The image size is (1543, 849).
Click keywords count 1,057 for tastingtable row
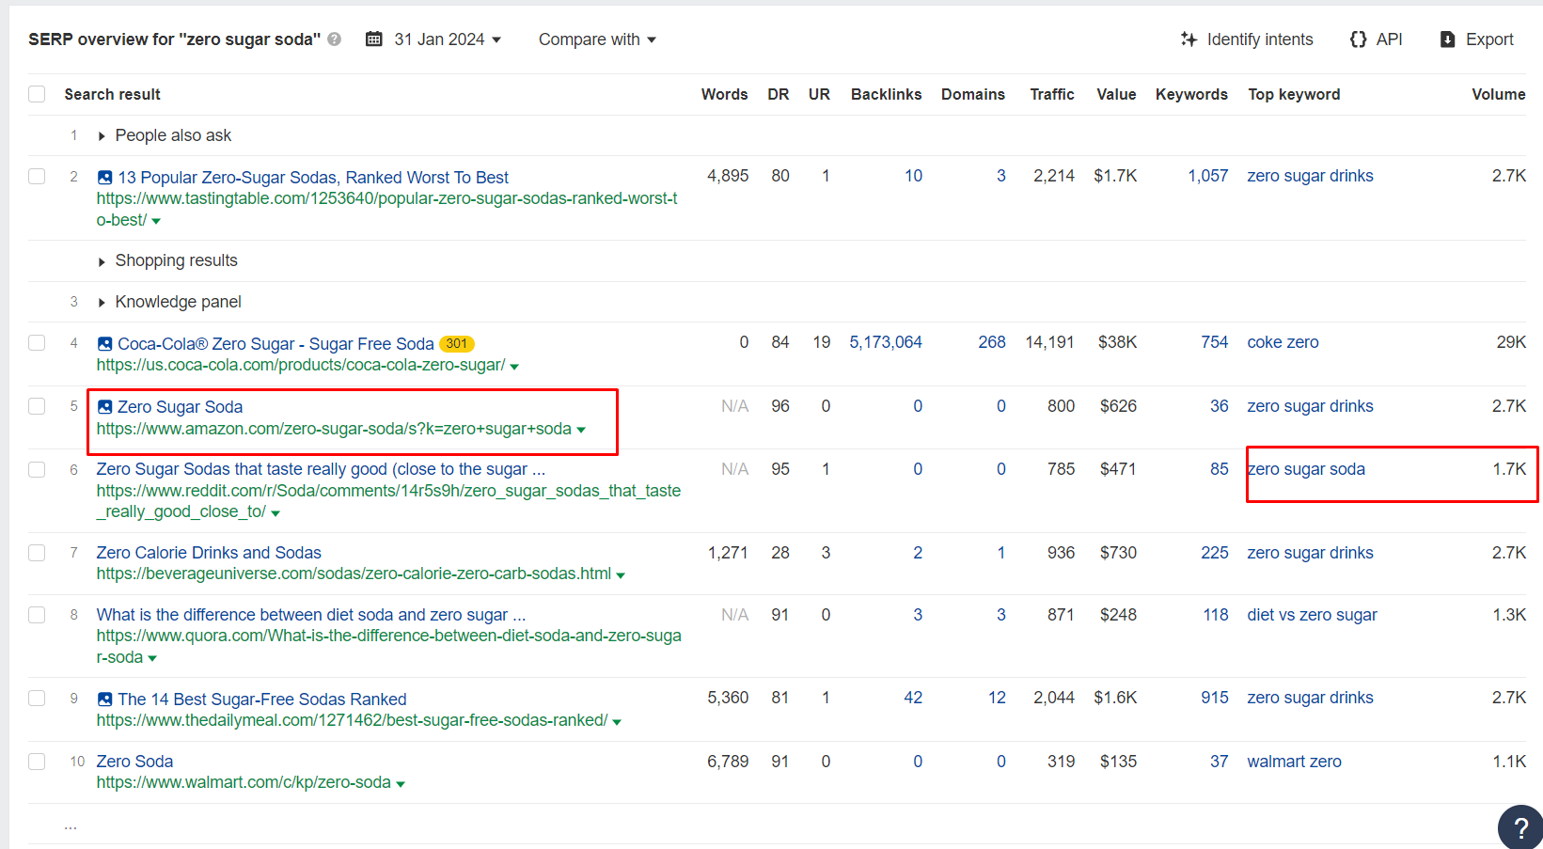pos(1207,176)
